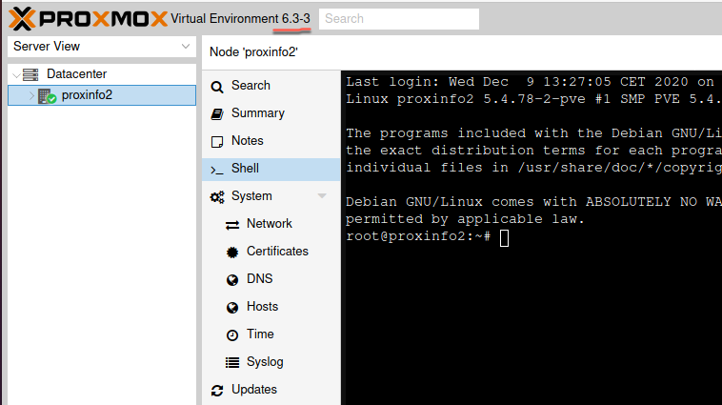
Task: Click the 'Node proxinfo2' header title
Action: (x=253, y=52)
